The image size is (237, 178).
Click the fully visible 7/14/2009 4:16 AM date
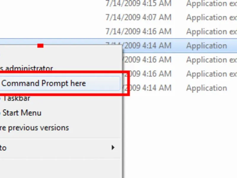click(138, 31)
